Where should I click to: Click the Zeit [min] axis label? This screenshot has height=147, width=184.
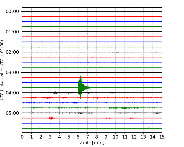[92, 142]
